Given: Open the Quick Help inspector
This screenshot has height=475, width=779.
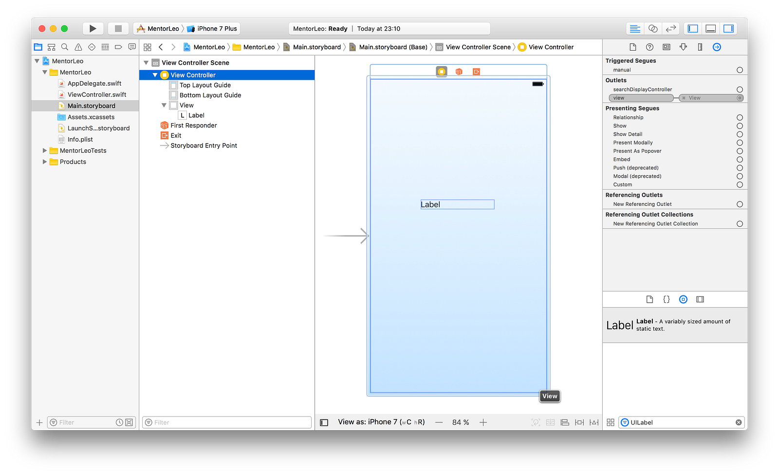Looking at the screenshot, I should tap(649, 47).
